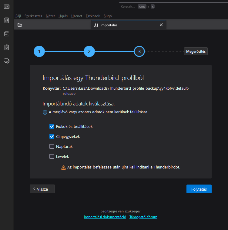Uncheck Fiókok és beállítások checkbox

point(52,126)
